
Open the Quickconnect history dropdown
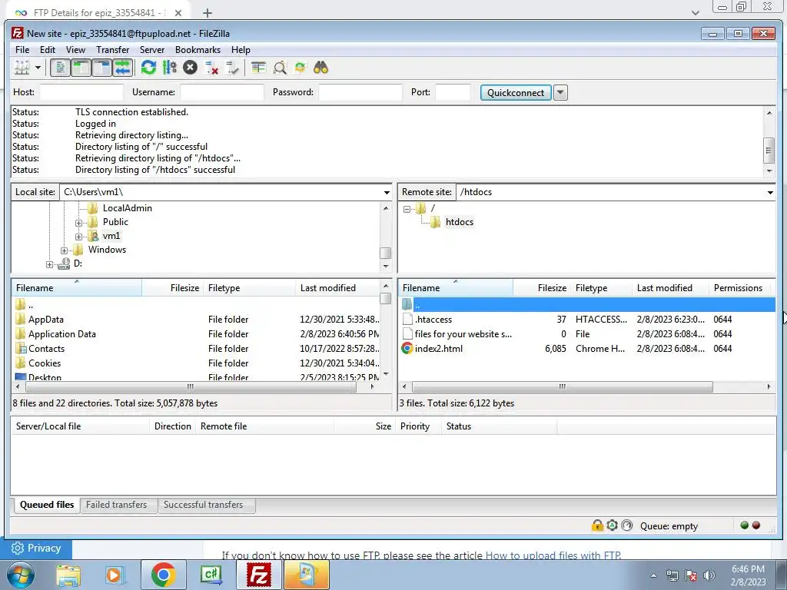(560, 92)
